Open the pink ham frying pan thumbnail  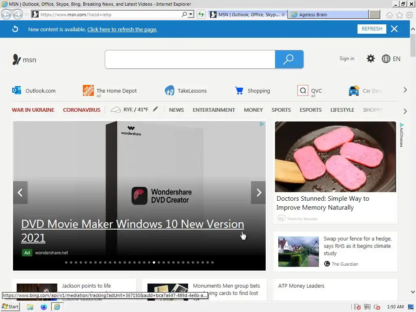click(335, 156)
